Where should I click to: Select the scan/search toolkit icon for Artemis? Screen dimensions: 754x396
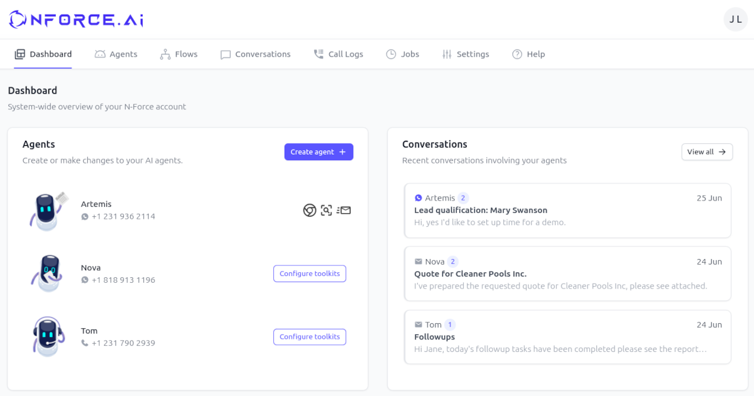tap(326, 210)
